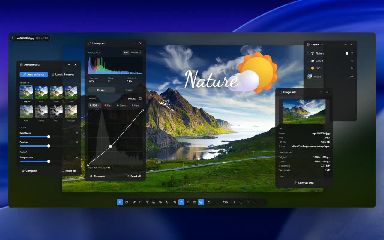The image size is (384, 240).
Task: Click the Contrast slider handle
Action: pyautogui.click(x=49, y=146)
